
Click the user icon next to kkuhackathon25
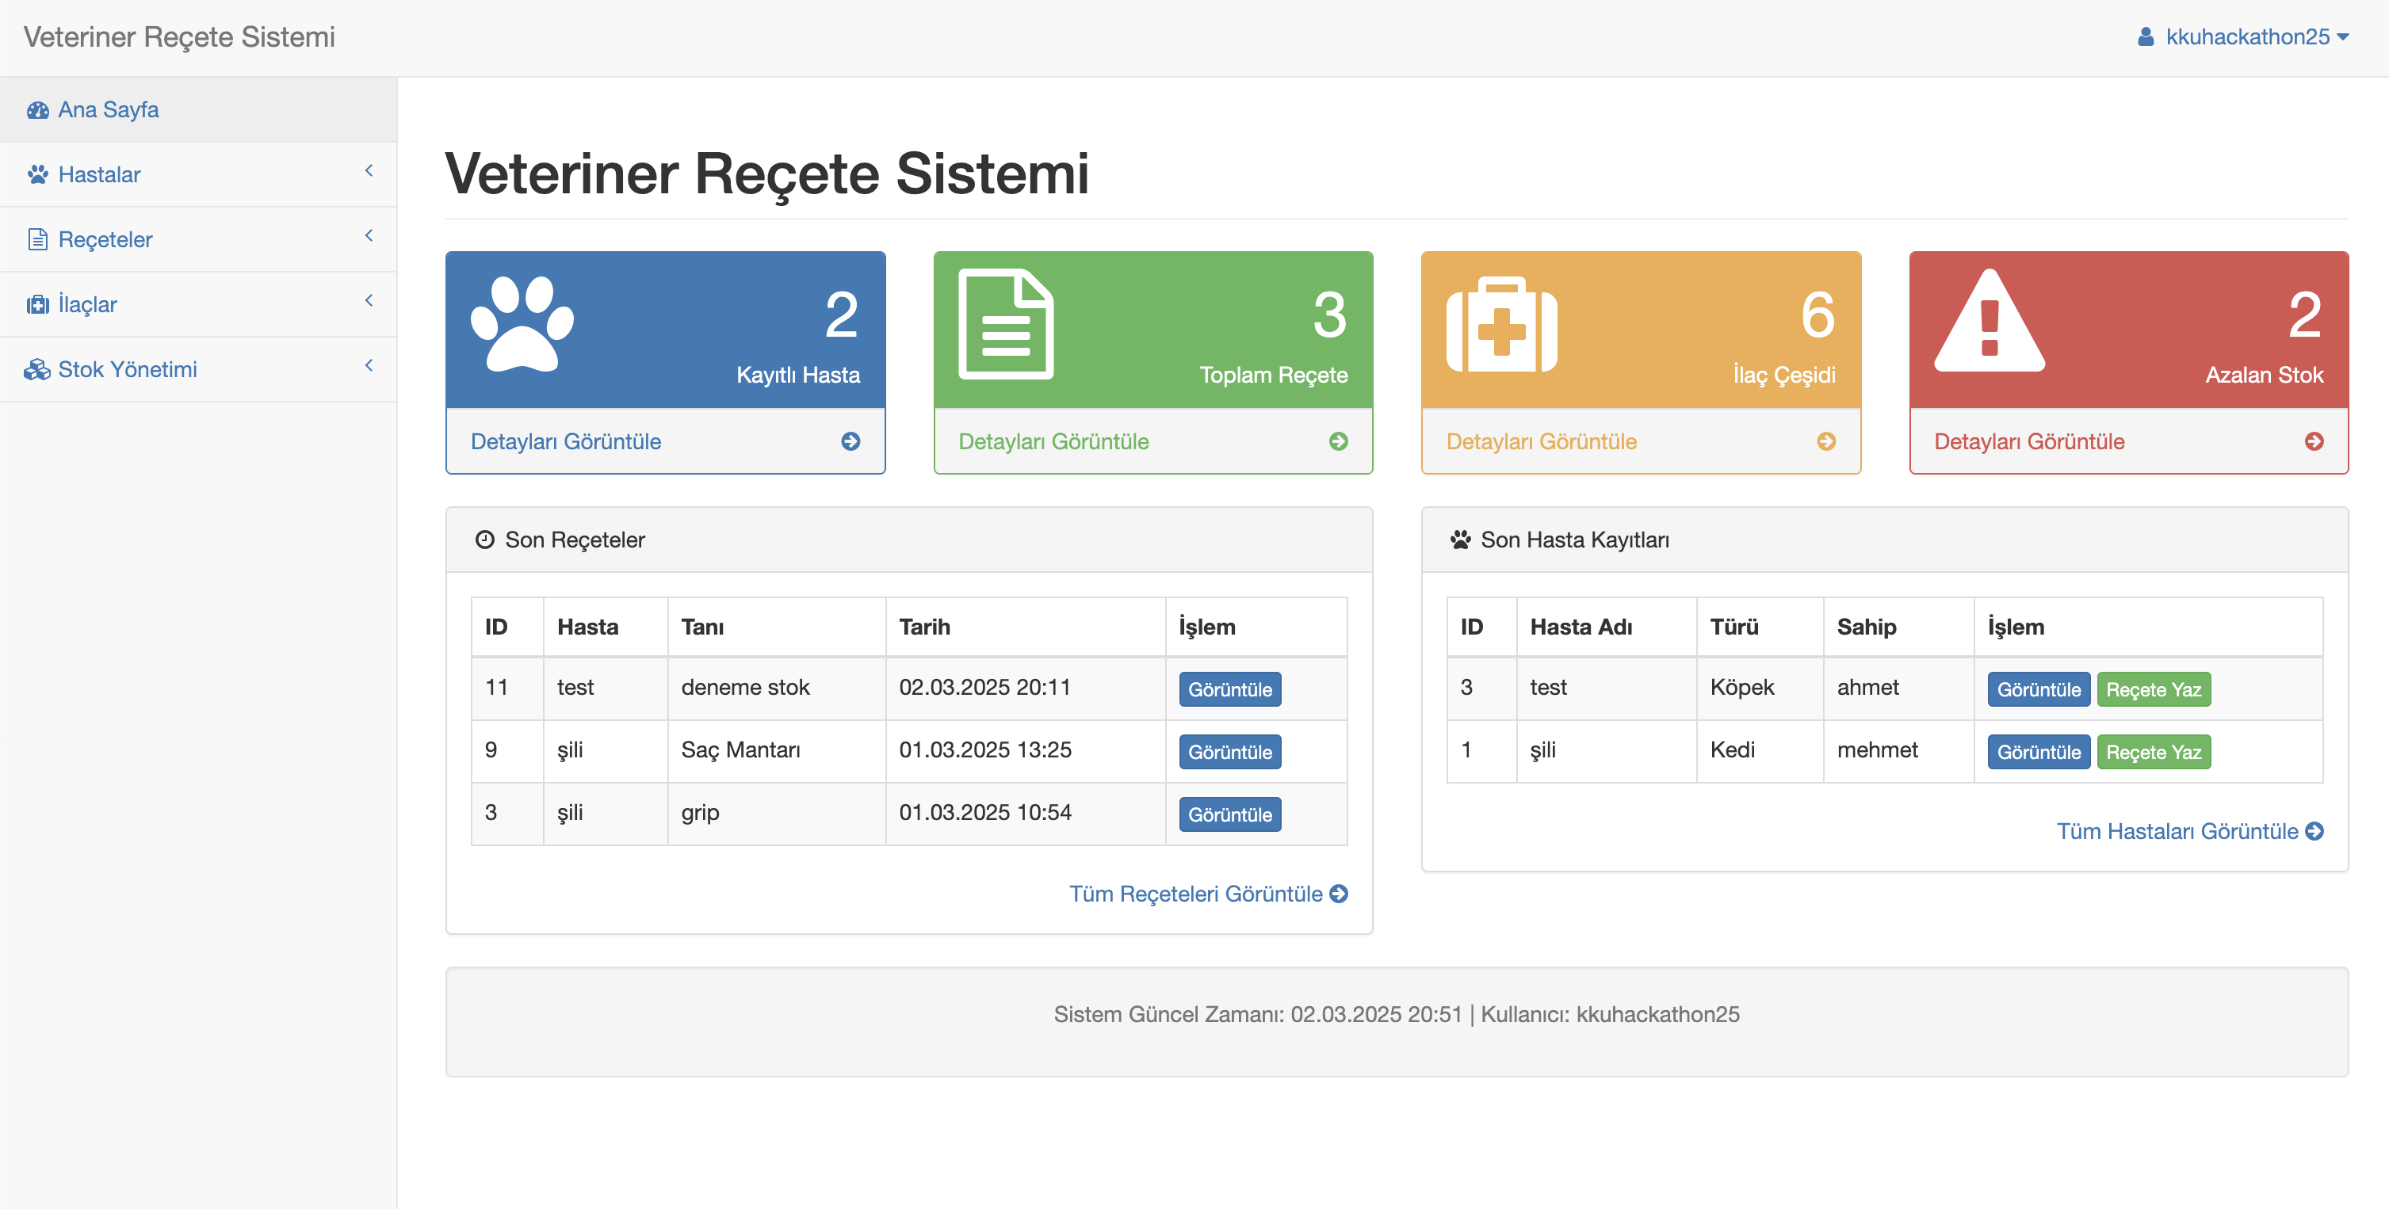coord(2145,37)
